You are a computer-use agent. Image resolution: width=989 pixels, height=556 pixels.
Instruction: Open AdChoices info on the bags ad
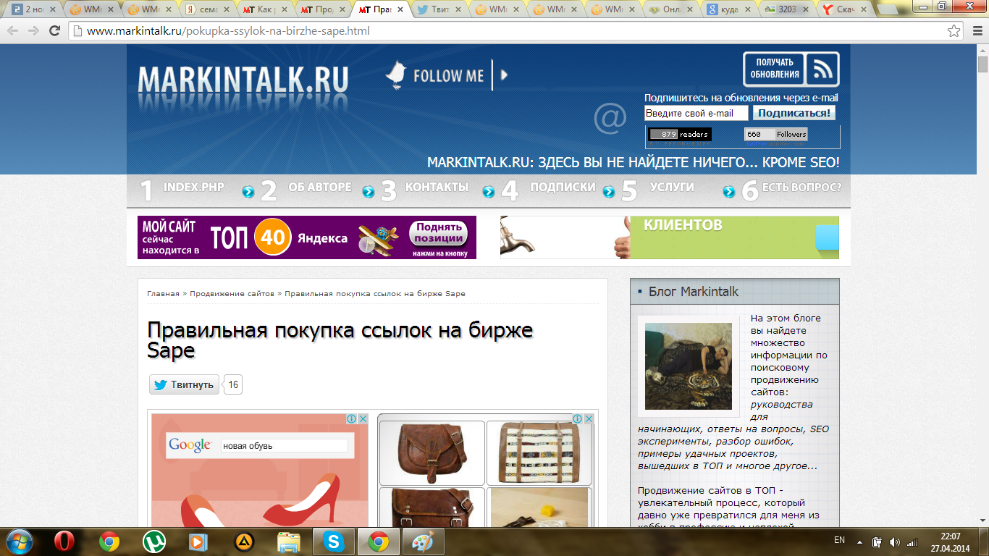point(577,419)
